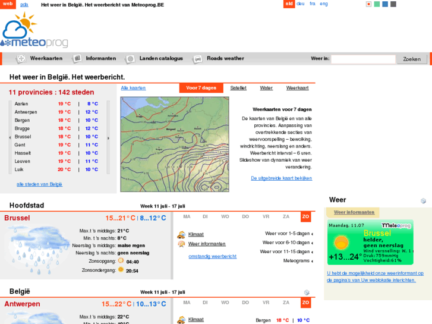Expand Weer voor 6-10 dagen
432x324 pixels.
288,243
